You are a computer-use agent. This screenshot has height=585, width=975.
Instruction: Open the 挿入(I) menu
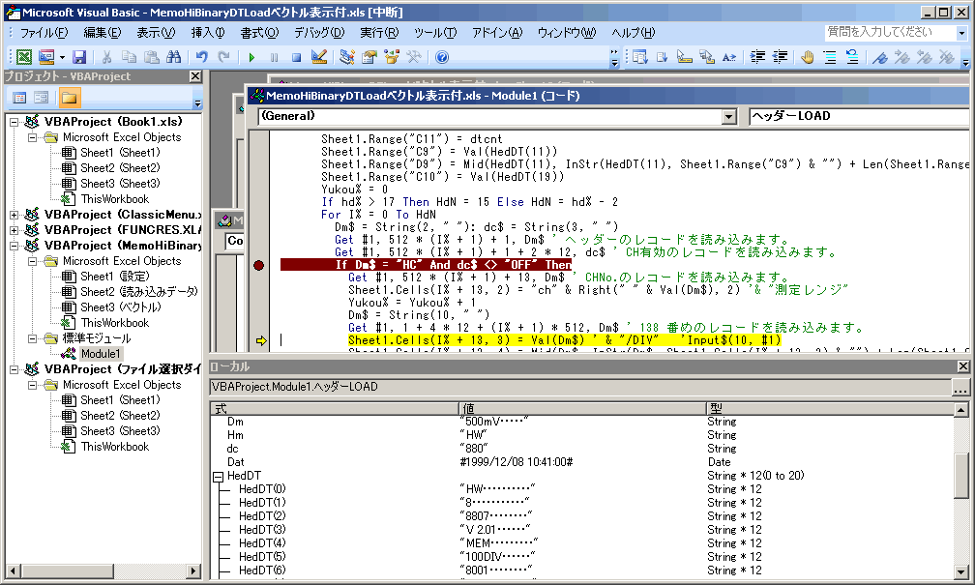click(208, 32)
